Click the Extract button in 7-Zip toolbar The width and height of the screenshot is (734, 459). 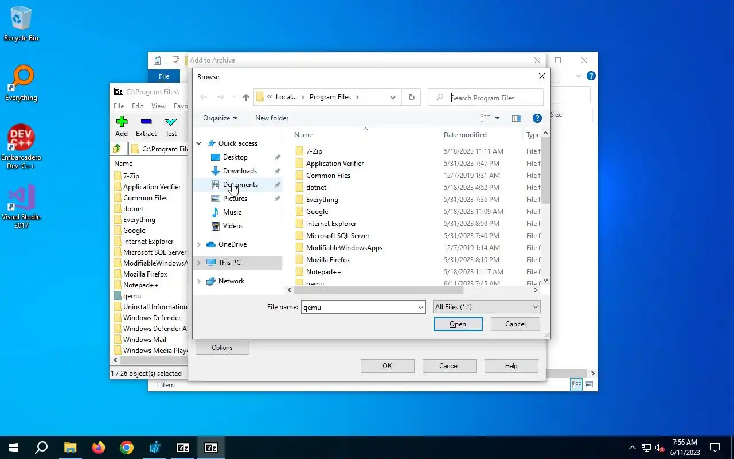(x=146, y=126)
